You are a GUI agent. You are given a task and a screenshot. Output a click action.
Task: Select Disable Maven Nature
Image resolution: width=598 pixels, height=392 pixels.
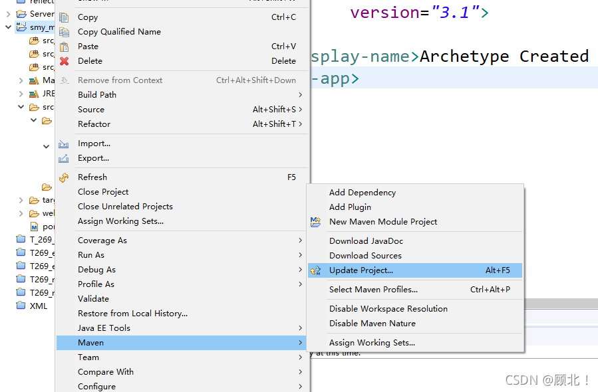(x=415, y=323)
